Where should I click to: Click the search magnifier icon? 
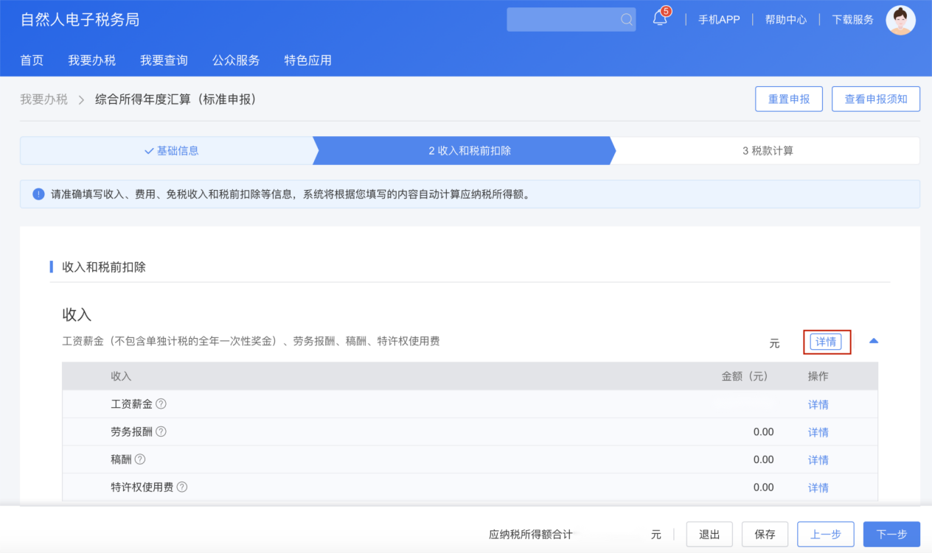pyautogui.click(x=626, y=20)
